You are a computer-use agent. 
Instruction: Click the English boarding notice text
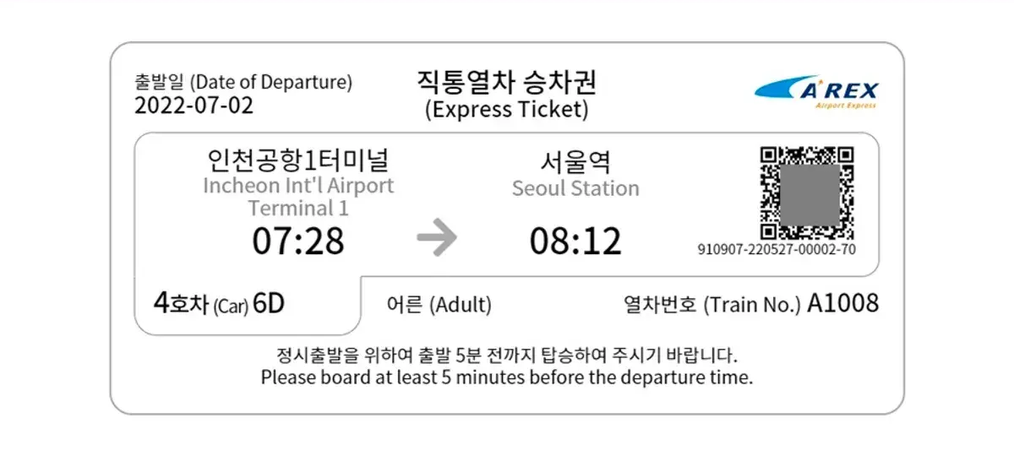pyautogui.click(x=506, y=377)
